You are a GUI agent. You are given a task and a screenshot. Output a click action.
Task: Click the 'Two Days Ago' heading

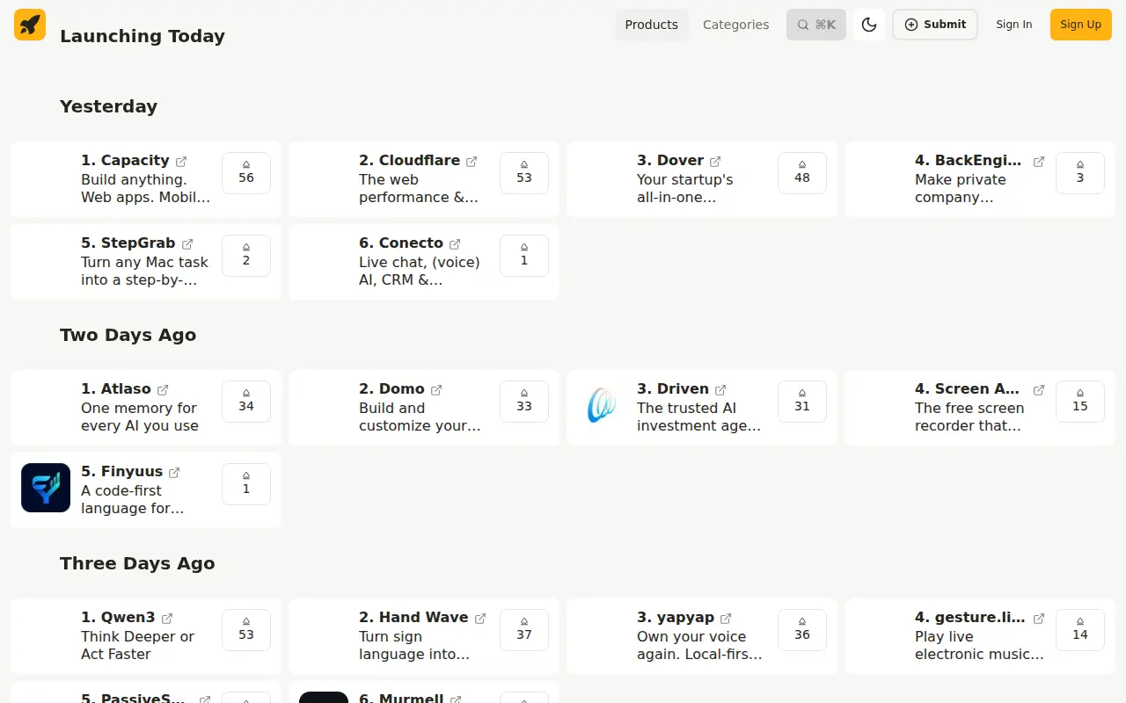(x=128, y=335)
